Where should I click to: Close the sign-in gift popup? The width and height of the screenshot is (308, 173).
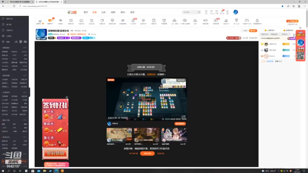[x=67, y=97]
